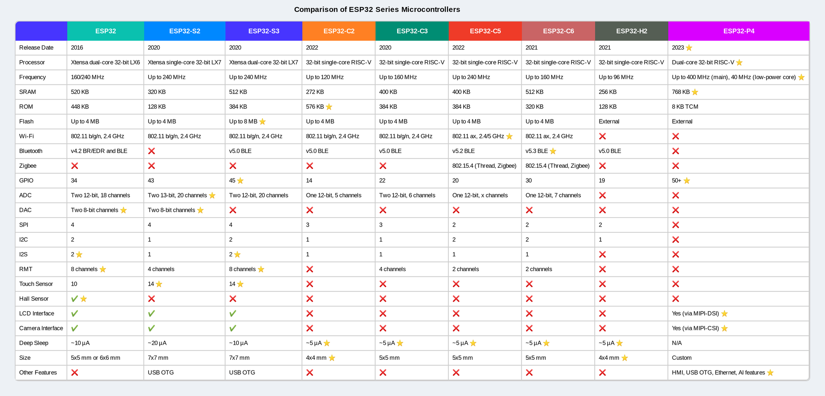The image size is (825, 396).
Task: Click the chart title 'Comparison of ESP32 Series Microcontrollers'
Action: pos(377,9)
